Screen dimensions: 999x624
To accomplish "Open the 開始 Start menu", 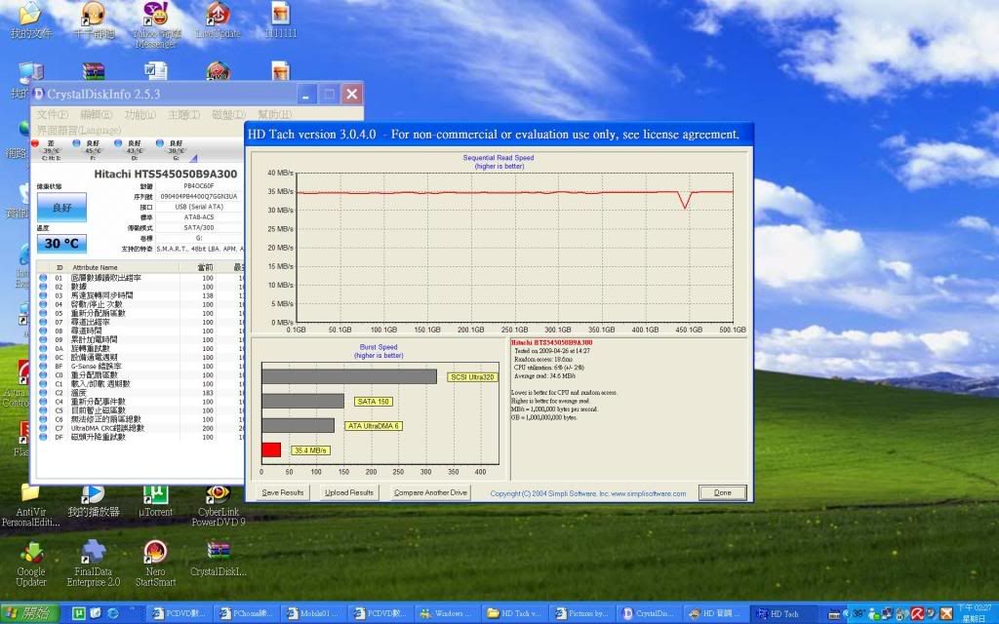I will 29,613.
